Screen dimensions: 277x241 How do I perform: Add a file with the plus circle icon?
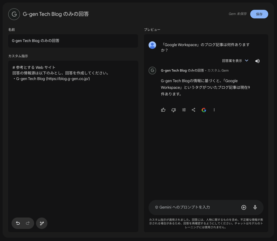244,207
